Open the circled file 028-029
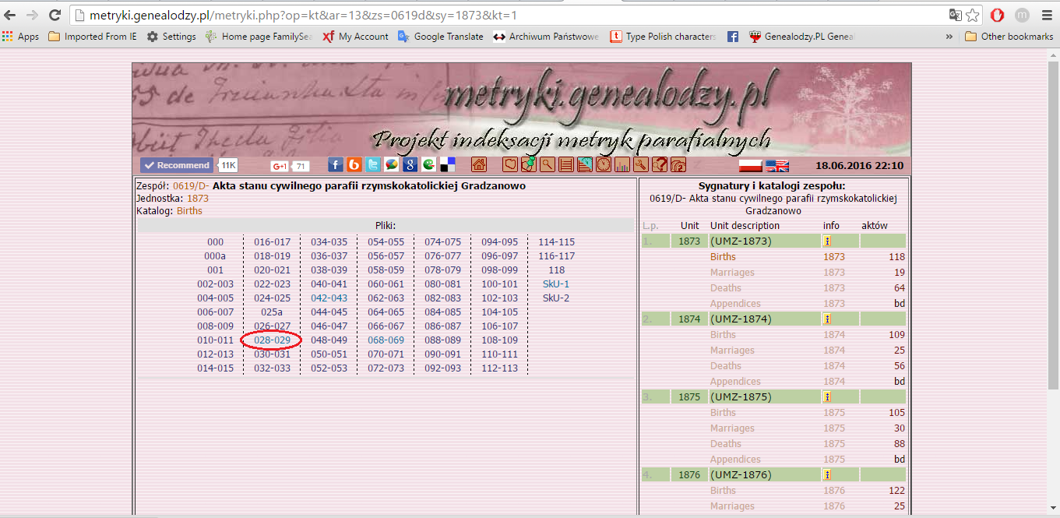The image size is (1060, 518). click(x=272, y=340)
